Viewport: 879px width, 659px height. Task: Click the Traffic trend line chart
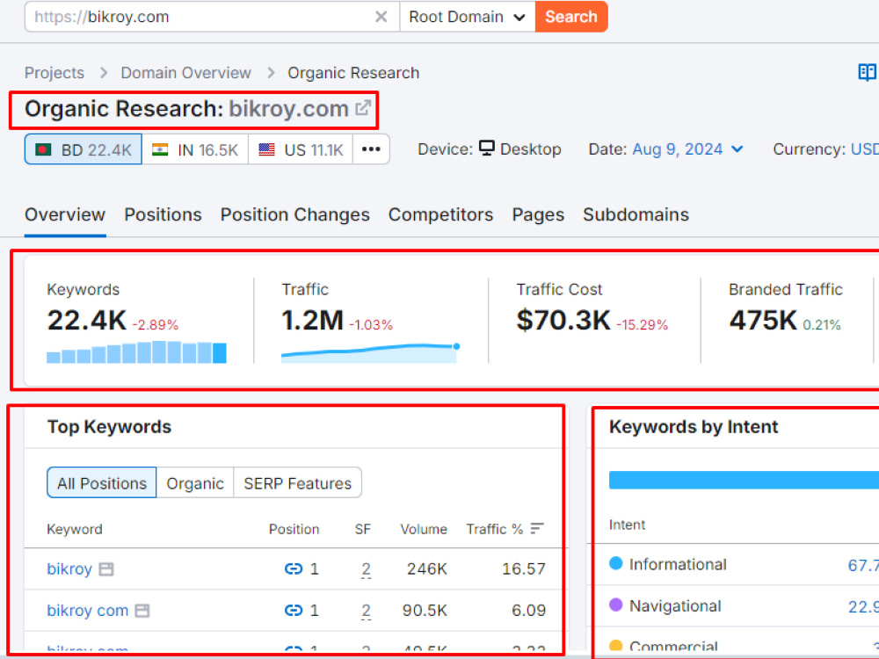(x=371, y=353)
